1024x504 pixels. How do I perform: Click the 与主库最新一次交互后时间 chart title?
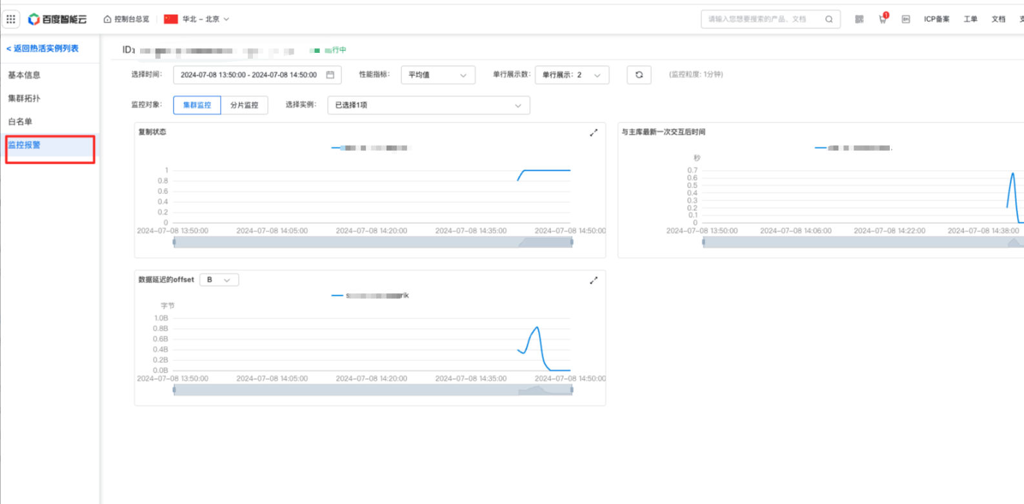coord(663,132)
